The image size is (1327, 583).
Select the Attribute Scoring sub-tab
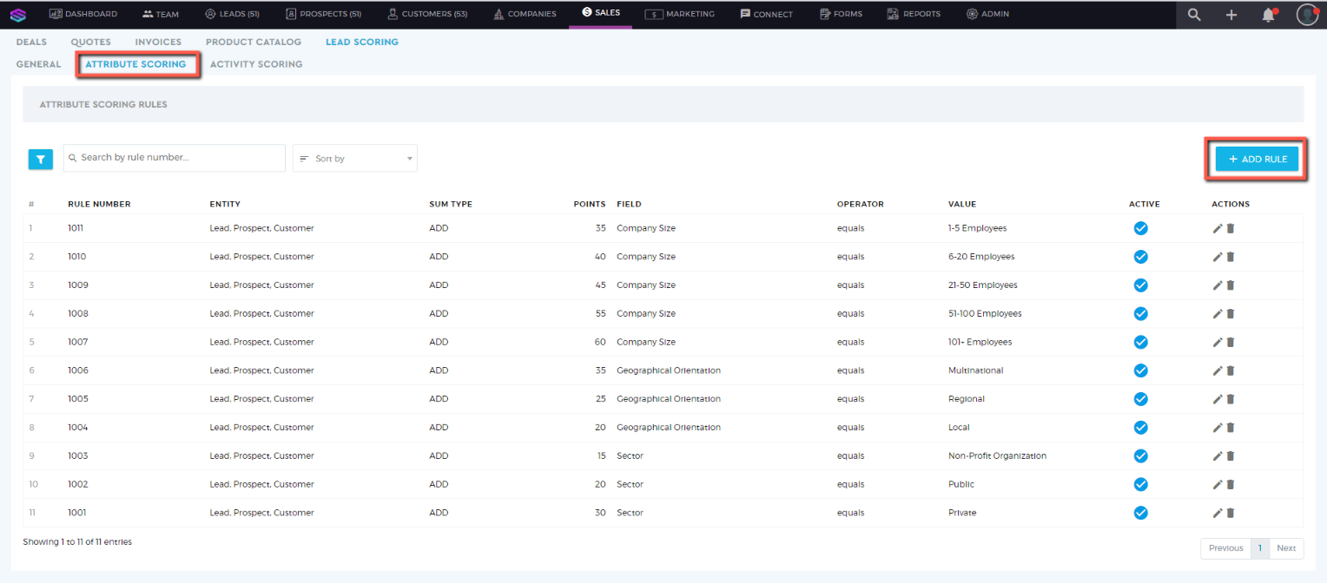(135, 64)
